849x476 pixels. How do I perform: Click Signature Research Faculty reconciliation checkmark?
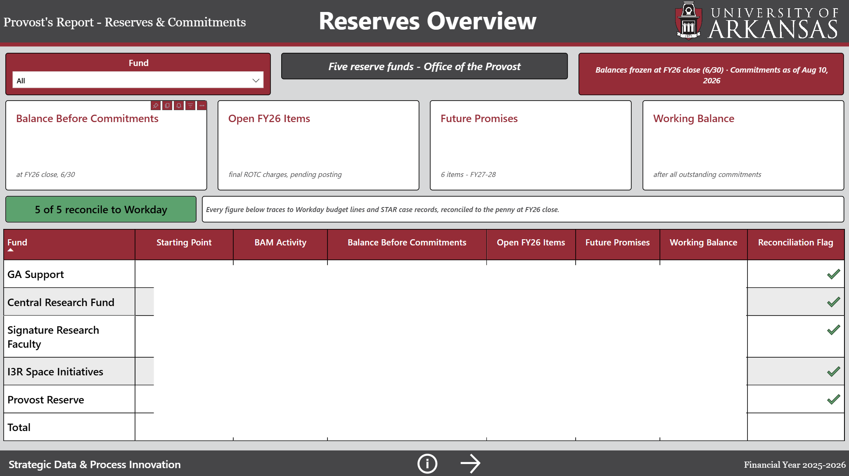coord(833,330)
